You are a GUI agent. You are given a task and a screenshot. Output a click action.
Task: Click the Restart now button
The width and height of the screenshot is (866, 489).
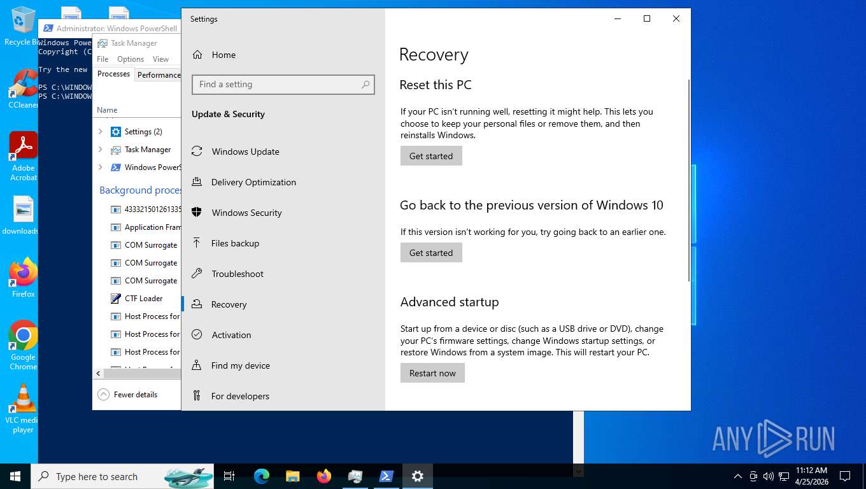click(x=432, y=373)
